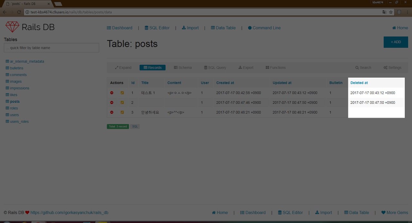Sort by the User column header
The image size is (412, 223).
coord(205,83)
